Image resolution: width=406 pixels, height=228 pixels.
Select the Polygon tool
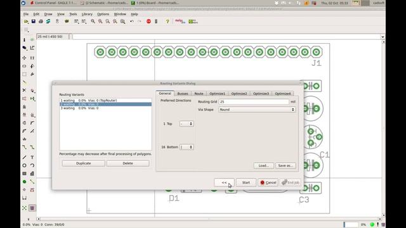(32, 174)
